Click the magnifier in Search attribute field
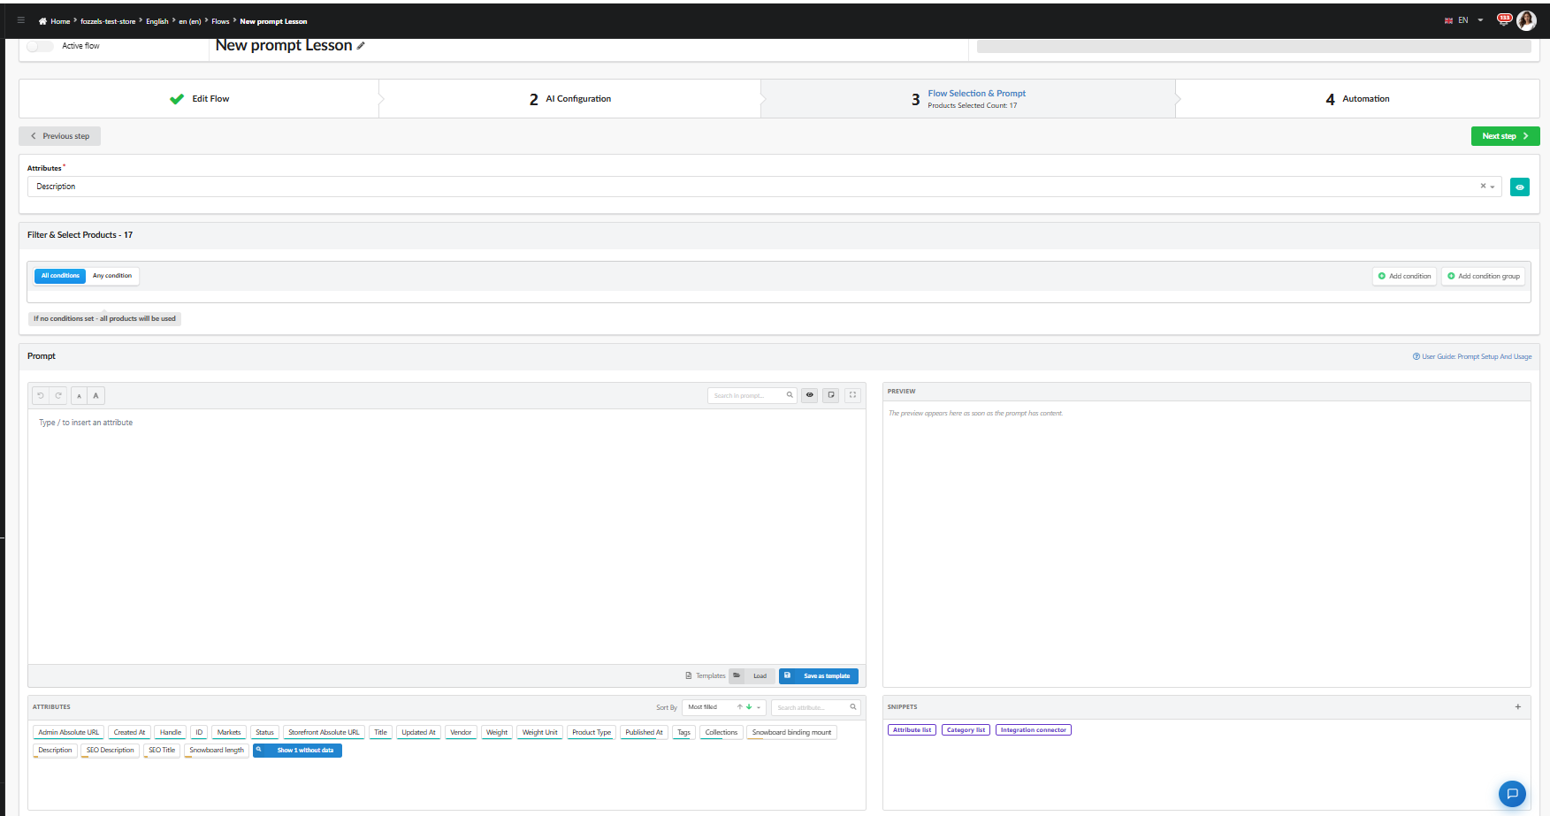The image size is (1550, 816). click(853, 706)
